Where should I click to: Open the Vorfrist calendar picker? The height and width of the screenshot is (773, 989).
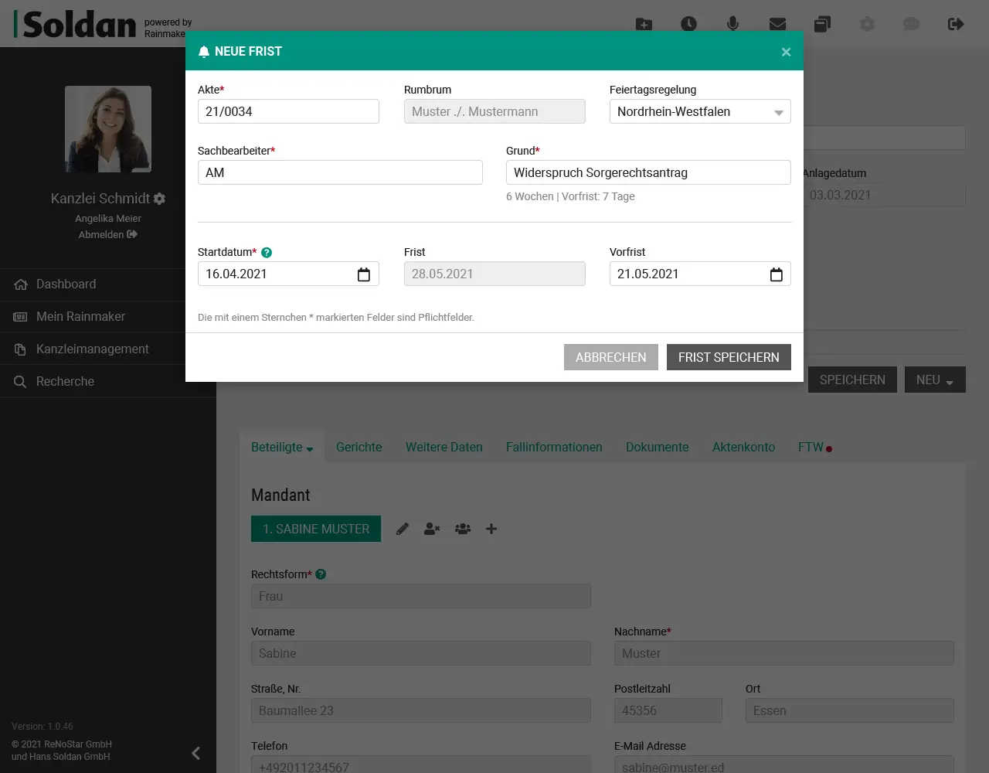(x=776, y=274)
